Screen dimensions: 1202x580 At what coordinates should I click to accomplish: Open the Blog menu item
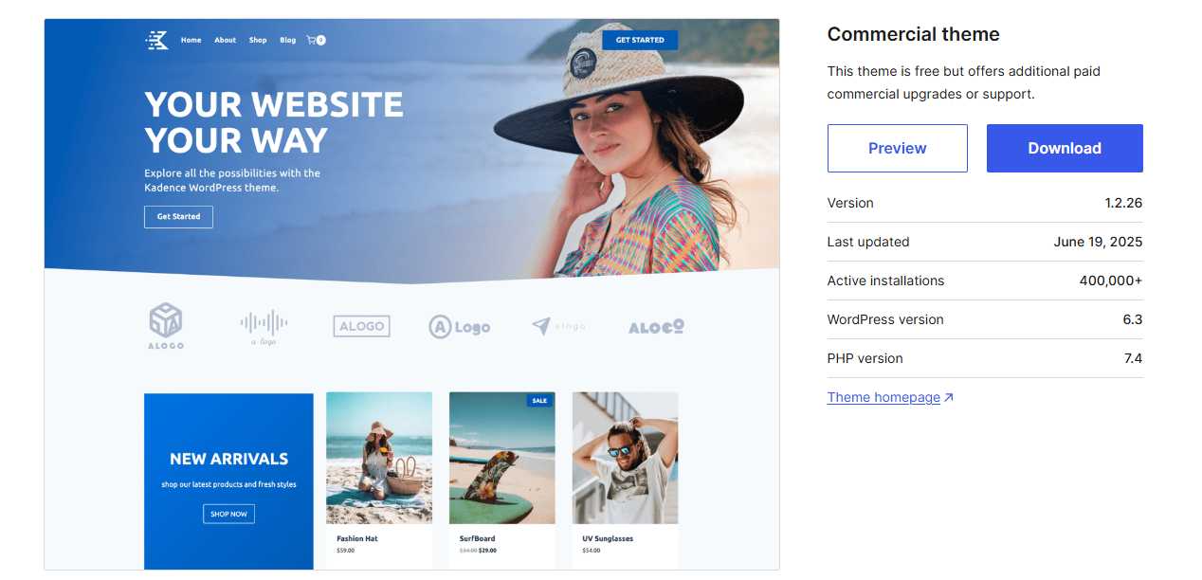[288, 40]
